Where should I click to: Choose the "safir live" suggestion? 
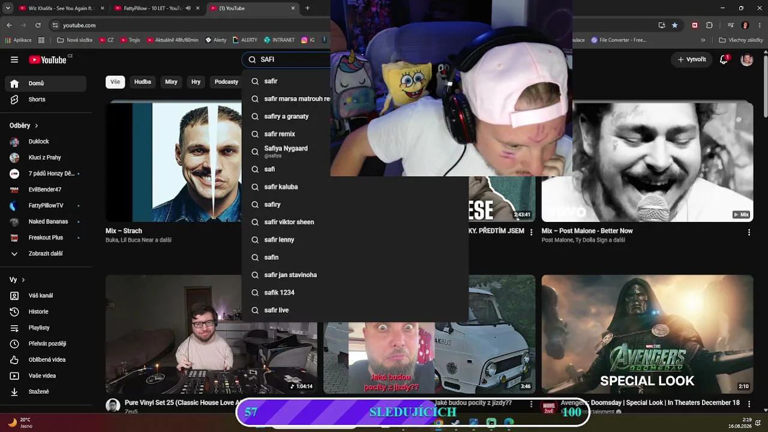[355, 310]
